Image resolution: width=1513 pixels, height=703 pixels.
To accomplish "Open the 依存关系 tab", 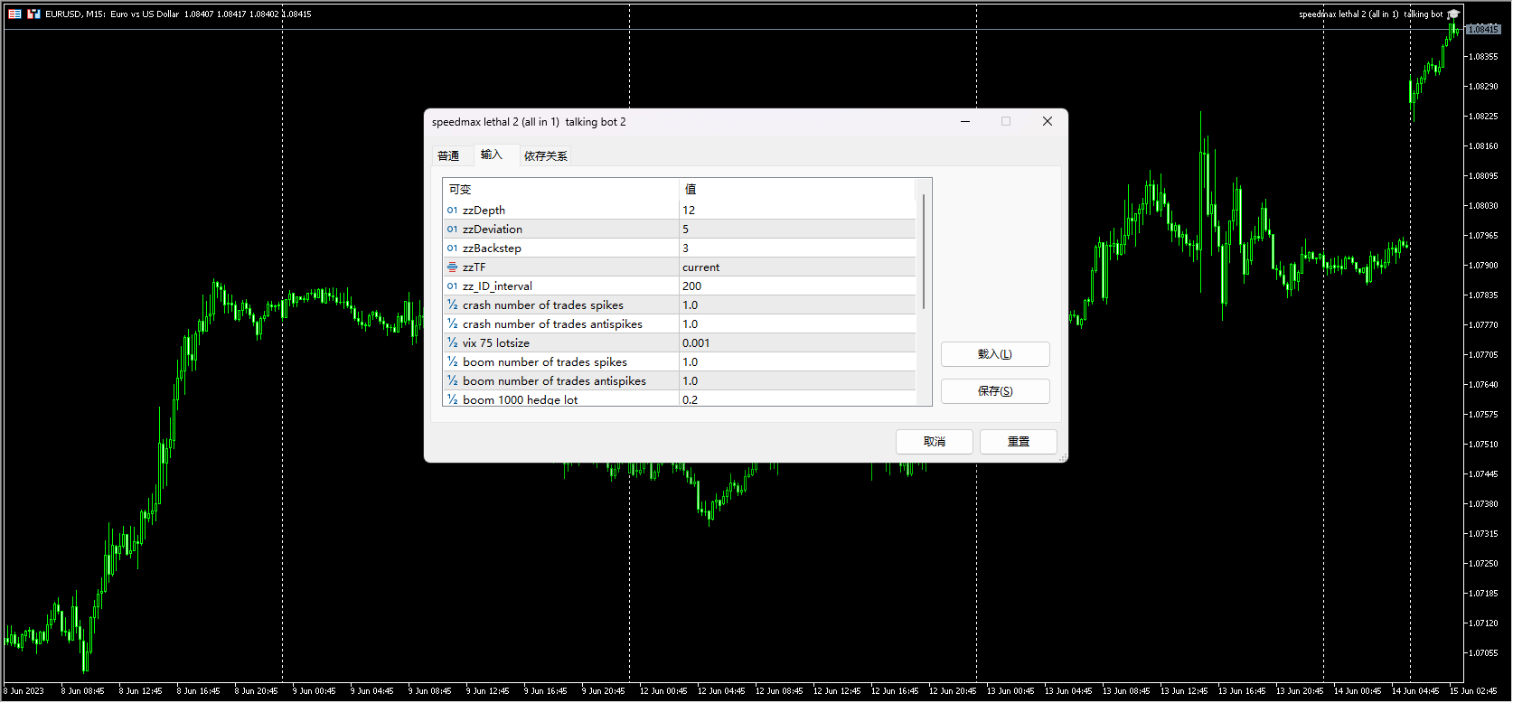I will pos(545,156).
